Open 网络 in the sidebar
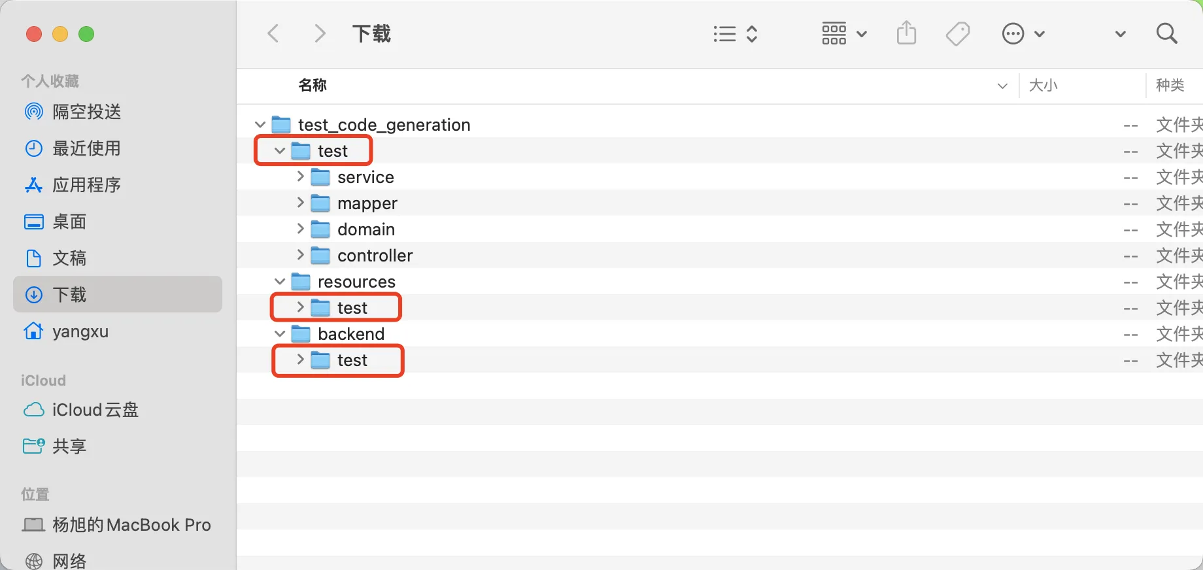 [x=118, y=560]
